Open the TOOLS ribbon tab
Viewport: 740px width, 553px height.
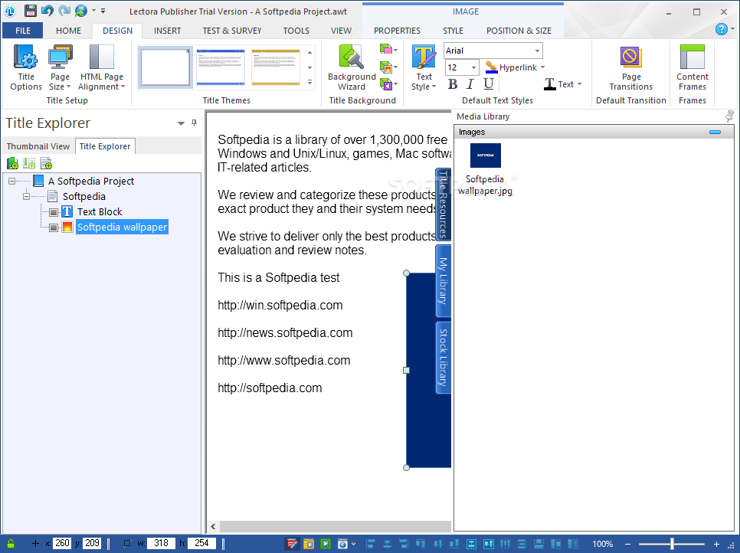tap(296, 31)
